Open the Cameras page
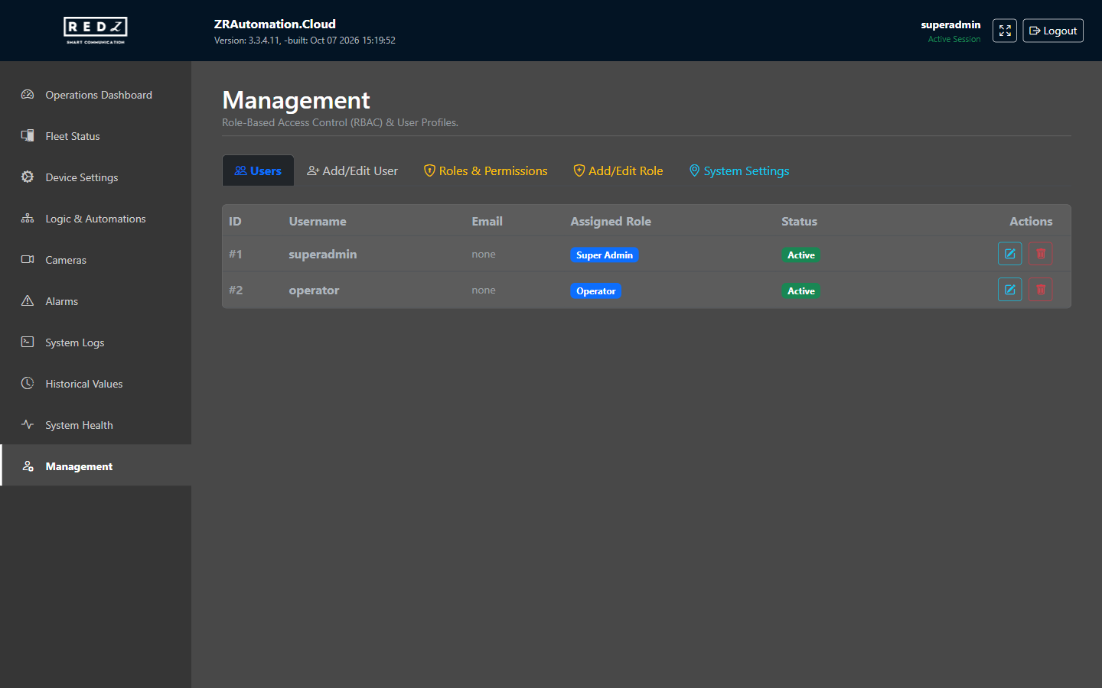1102x688 pixels. 96,260
